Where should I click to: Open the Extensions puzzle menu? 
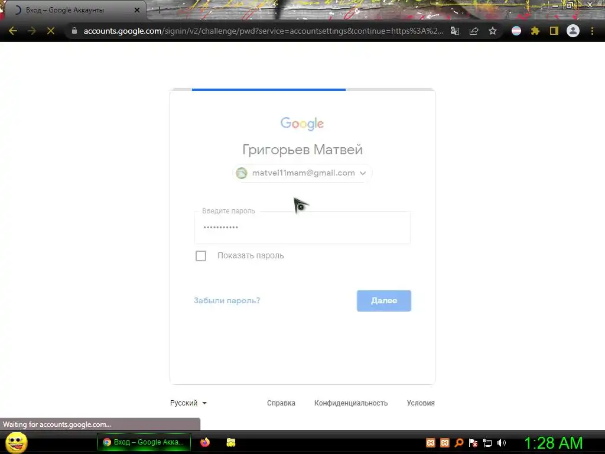coord(535,31)
